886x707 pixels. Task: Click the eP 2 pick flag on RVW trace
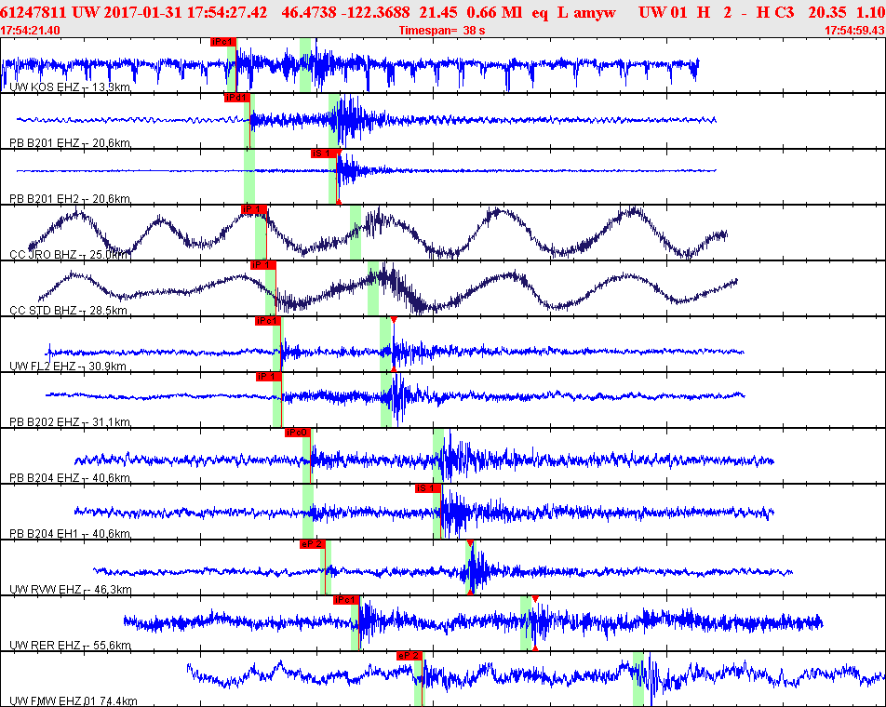[313, 544]
